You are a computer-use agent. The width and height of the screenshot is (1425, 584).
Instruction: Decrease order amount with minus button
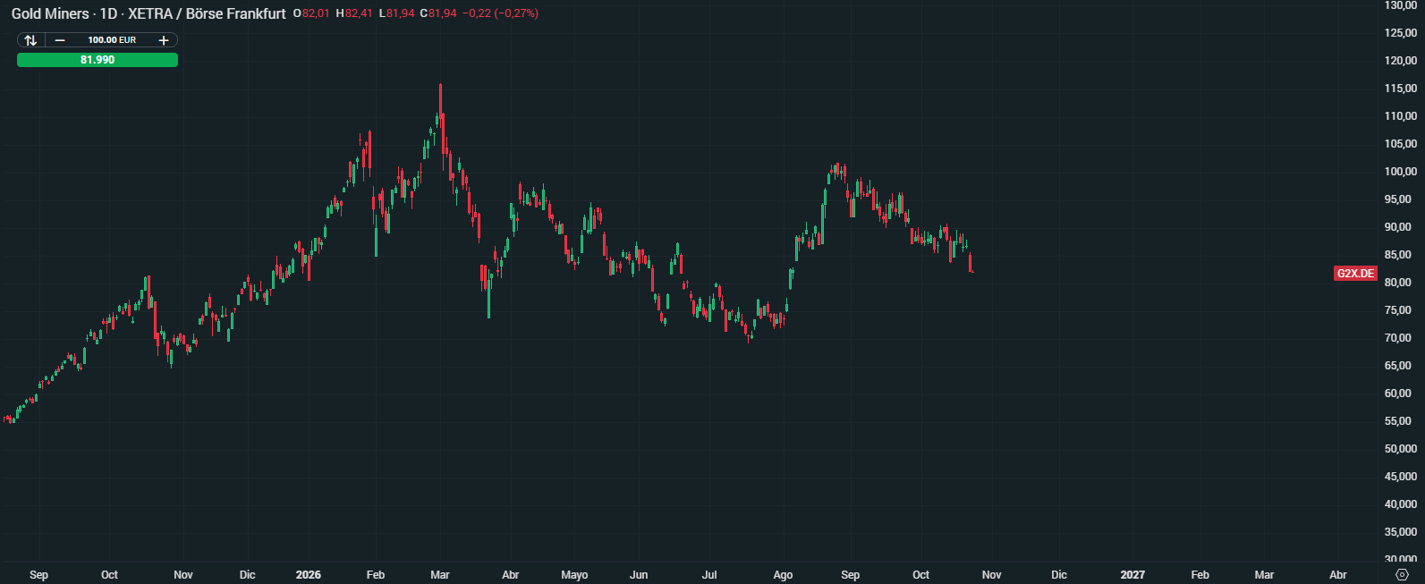(60, 40)
